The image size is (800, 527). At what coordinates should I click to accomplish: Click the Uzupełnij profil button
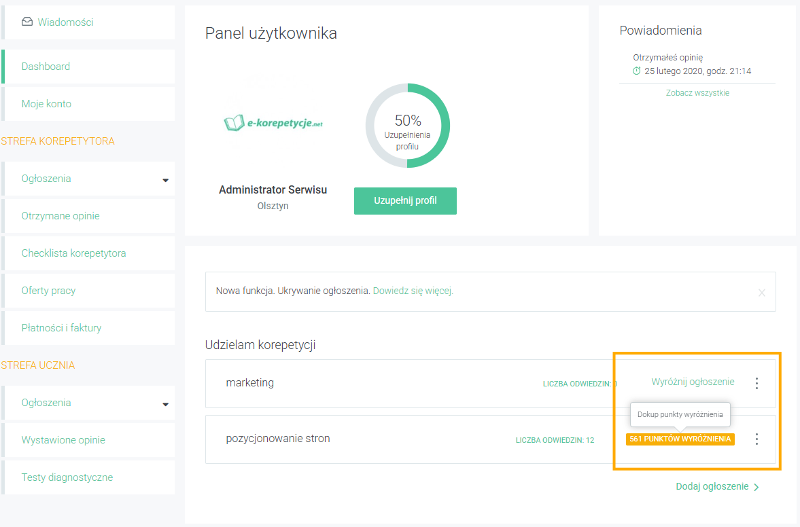(x=405, y=201)
